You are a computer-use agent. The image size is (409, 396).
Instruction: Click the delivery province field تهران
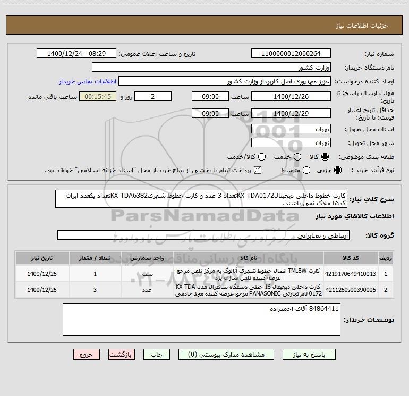291,129
